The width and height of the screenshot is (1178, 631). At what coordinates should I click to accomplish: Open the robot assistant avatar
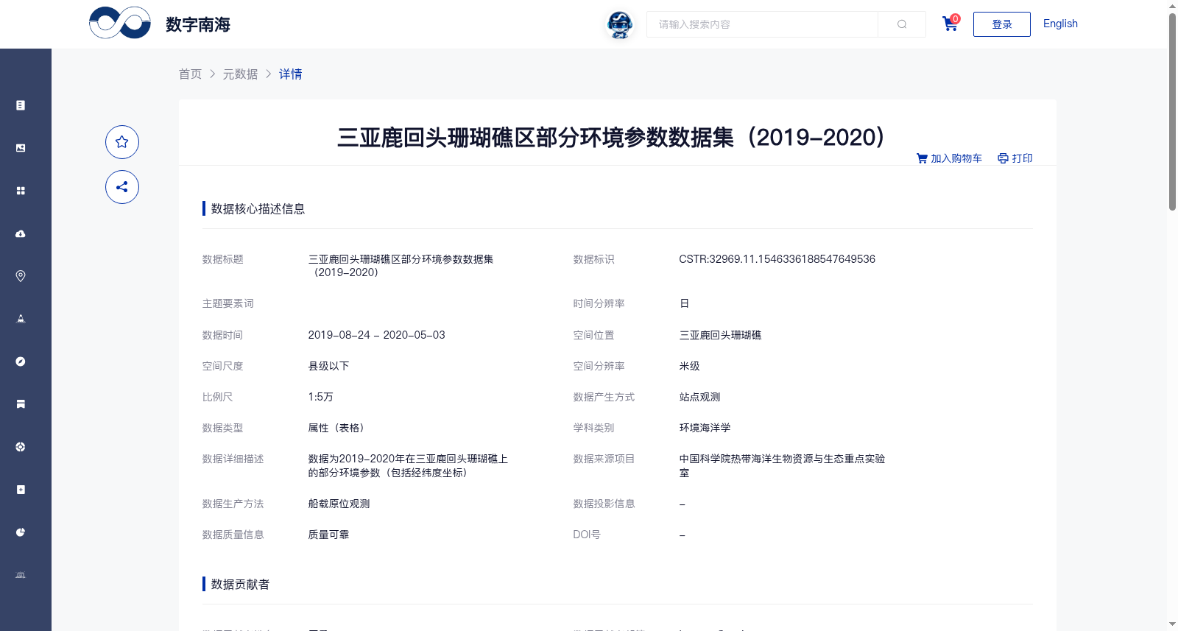click(x=620, y=25)
